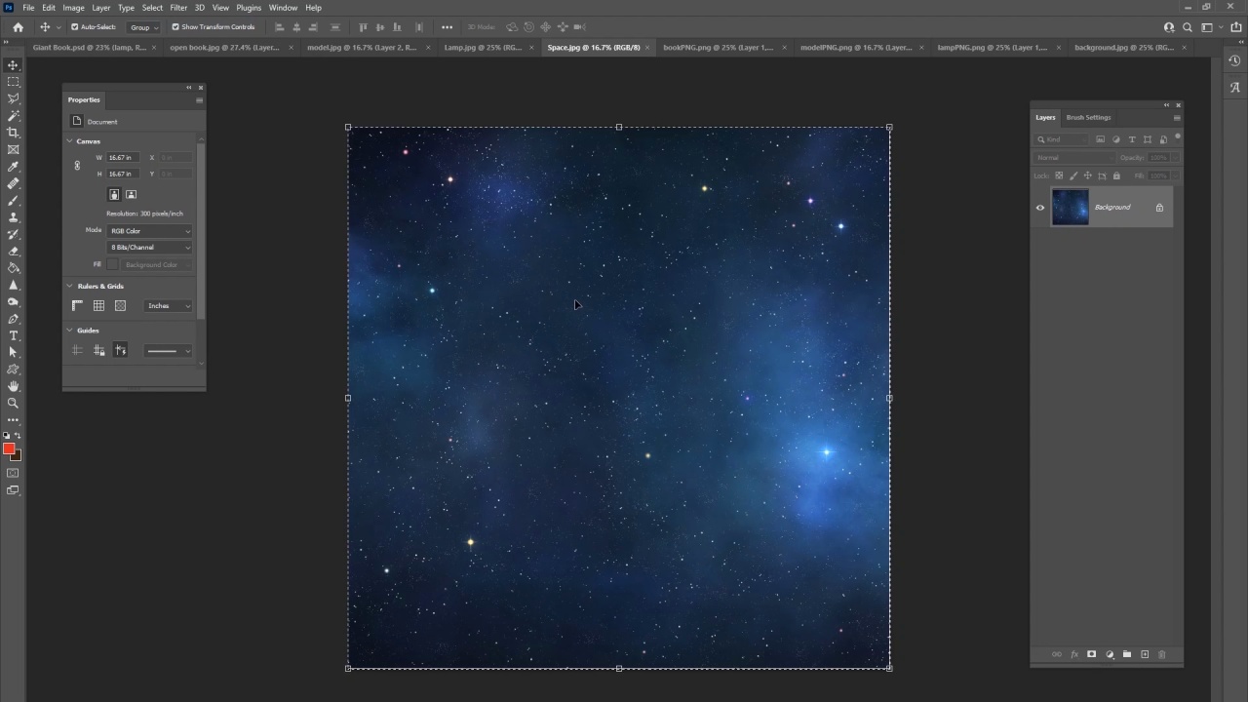Choose landscape canvas orientation in Properties
The image size is (1248, 702).
pyautogui.click(x=131, y=195)
